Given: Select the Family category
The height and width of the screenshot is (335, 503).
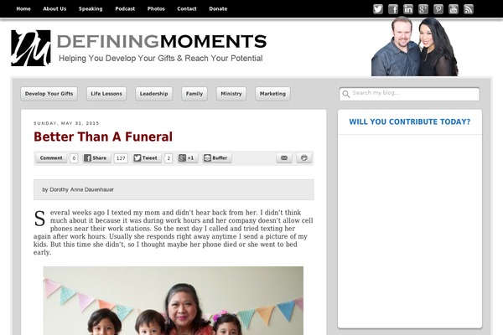Looking at the screenshot, I should point(194,94).
